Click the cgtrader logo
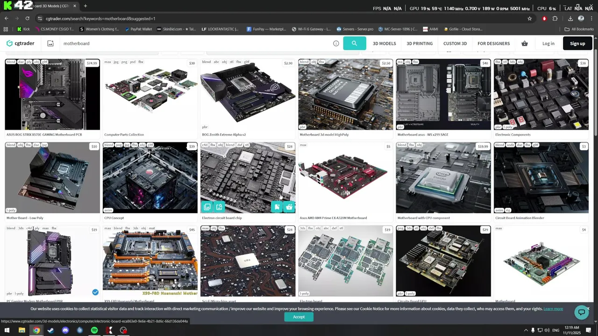The height and width of the screenshot is (336, 598). tap(20, 43)
